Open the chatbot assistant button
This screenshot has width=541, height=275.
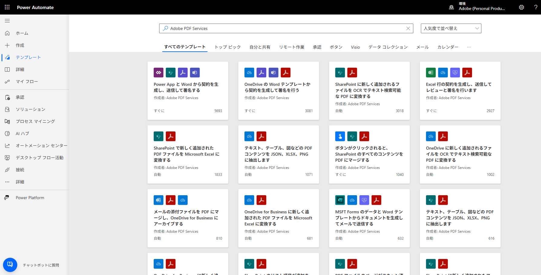(x=10, y=264)
